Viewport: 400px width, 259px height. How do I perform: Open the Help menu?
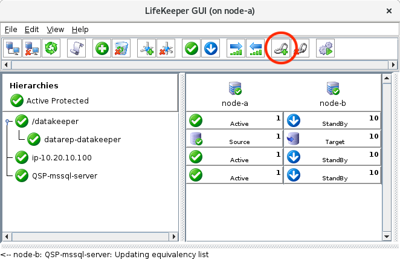[80, 30]
